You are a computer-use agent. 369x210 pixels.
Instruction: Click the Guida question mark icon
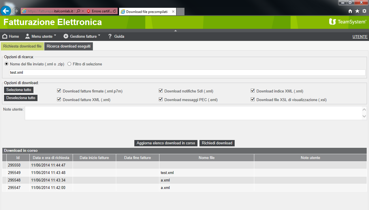point(110,36)
